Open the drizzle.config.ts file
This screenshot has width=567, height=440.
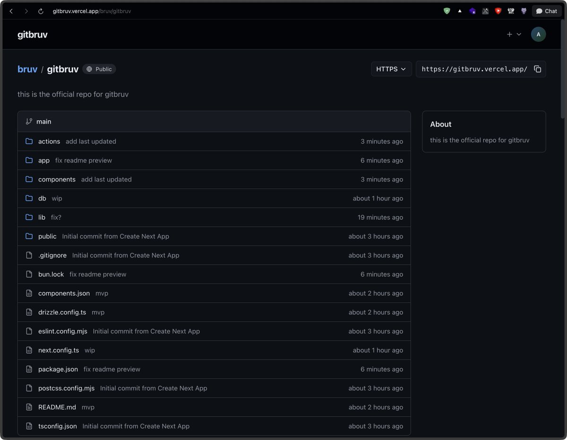coord(62,312)
